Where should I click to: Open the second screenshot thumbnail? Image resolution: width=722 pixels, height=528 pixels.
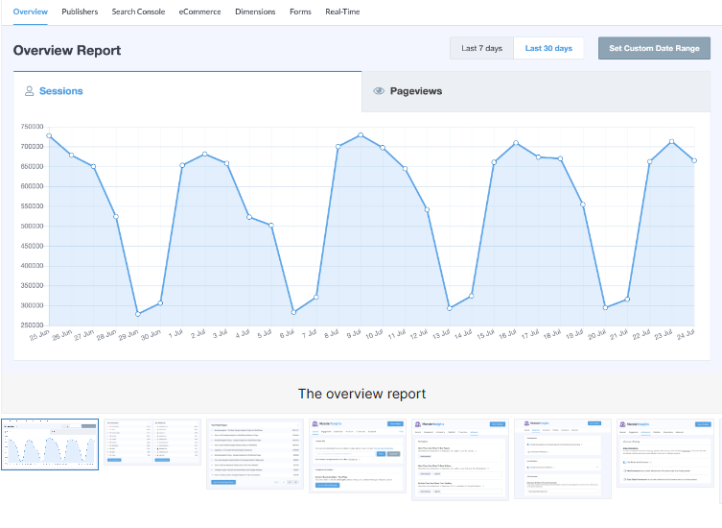pyautogui.click(x=152, y=442)
